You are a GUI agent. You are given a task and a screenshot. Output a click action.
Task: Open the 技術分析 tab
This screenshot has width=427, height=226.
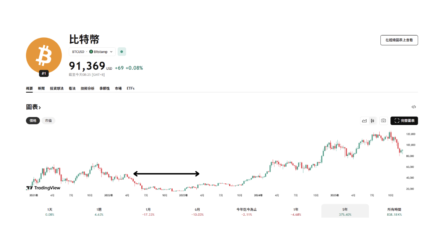click(87, 88)
